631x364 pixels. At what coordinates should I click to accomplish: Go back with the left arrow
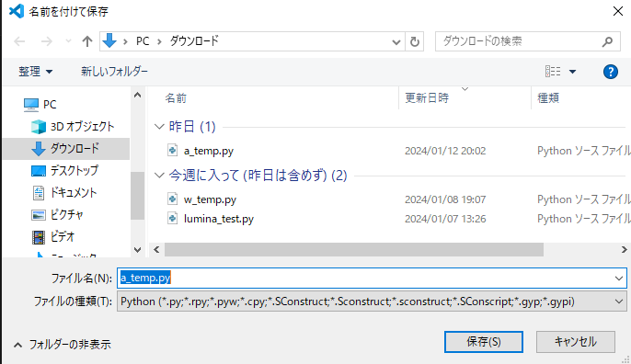click(19, 41)
